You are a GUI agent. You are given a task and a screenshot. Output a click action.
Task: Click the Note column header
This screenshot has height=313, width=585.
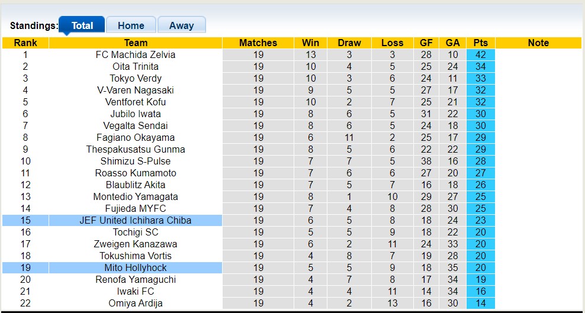538,43
